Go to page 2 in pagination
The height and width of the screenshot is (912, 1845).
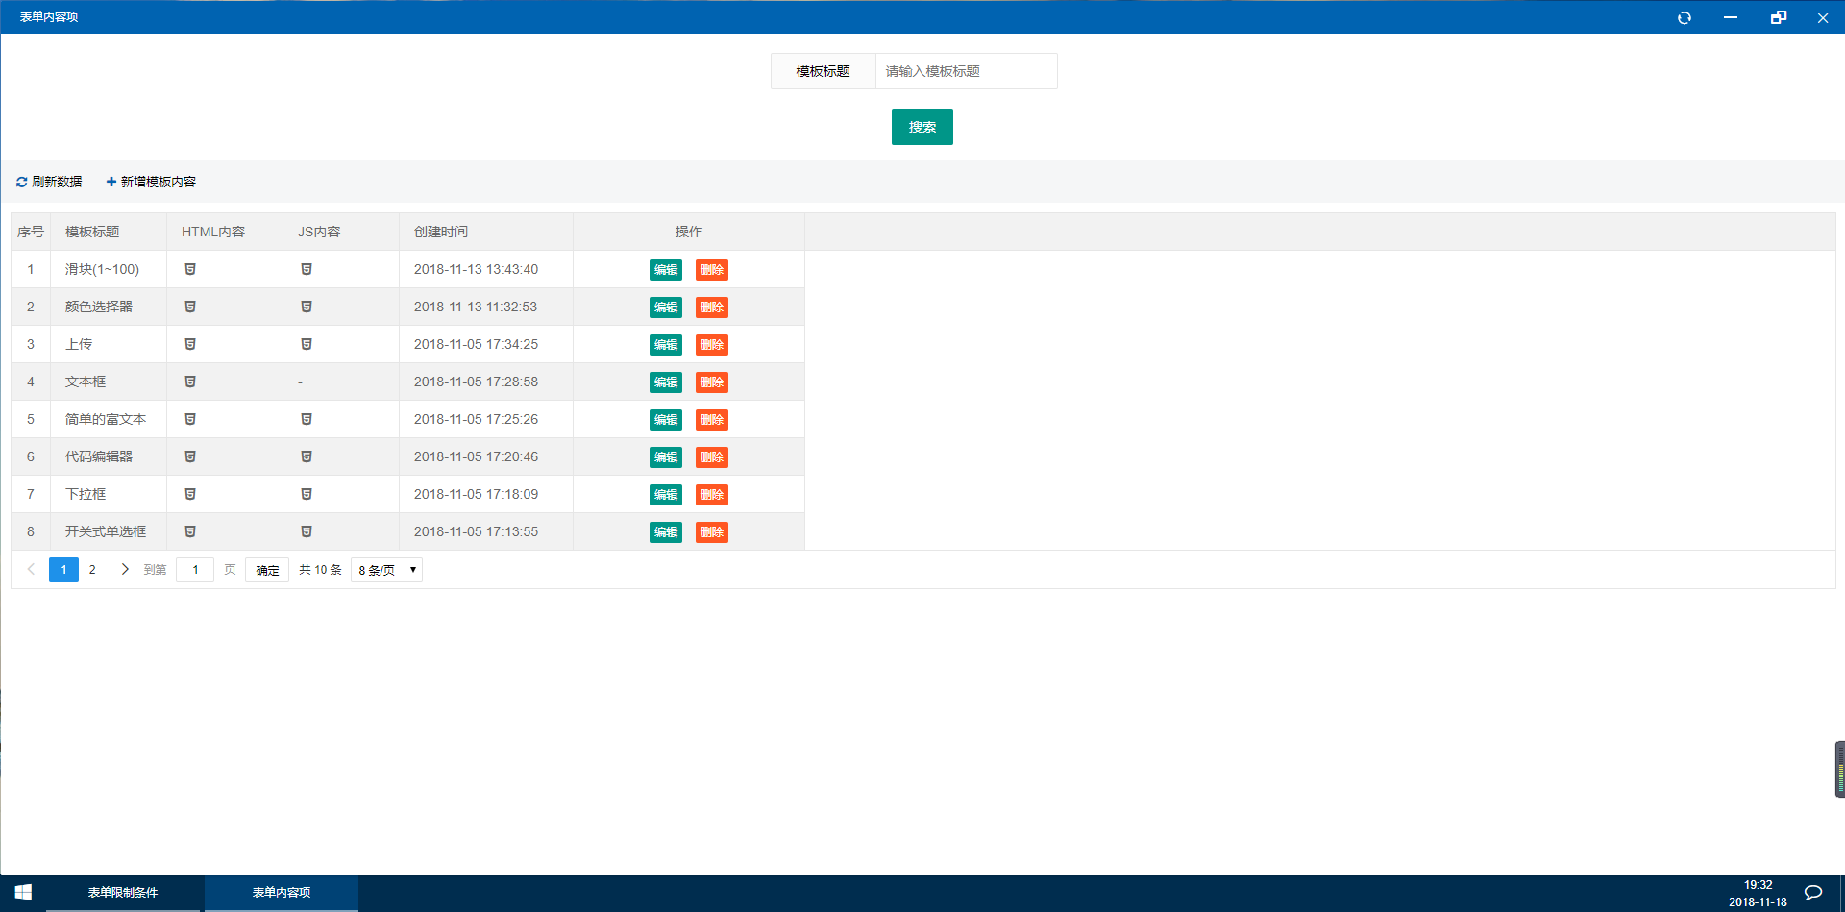tap(92, 570)
